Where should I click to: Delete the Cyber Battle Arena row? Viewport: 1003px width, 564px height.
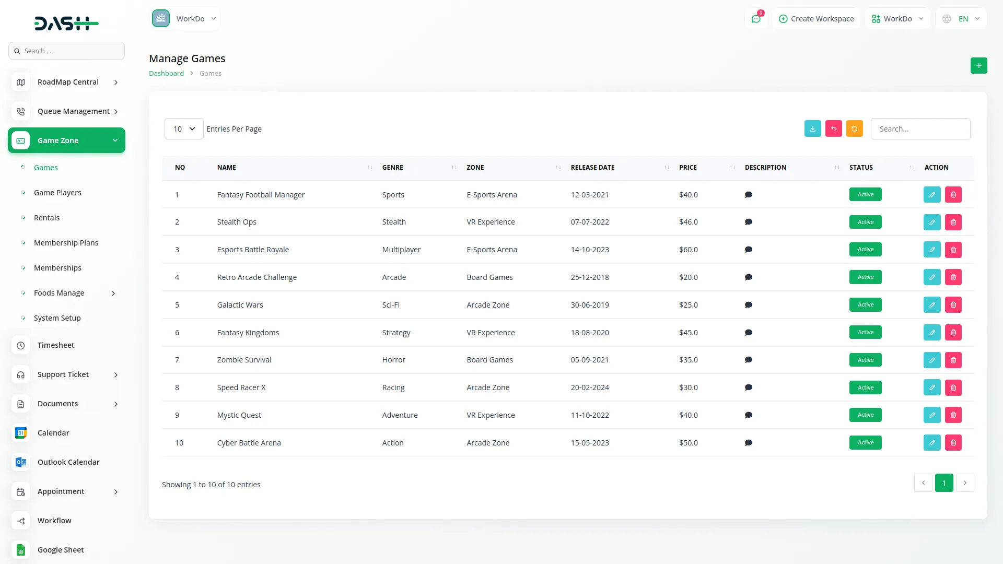(953, 443)
